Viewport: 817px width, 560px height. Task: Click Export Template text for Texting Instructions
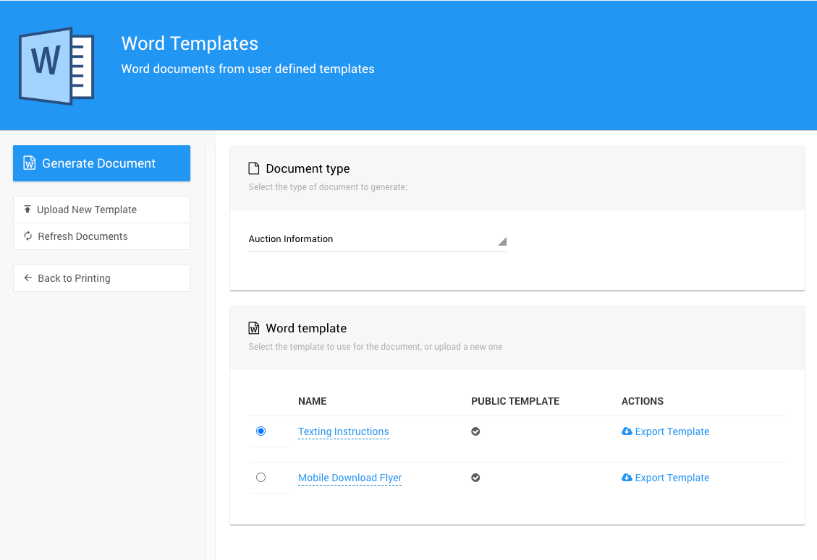[x=672, y=431]
